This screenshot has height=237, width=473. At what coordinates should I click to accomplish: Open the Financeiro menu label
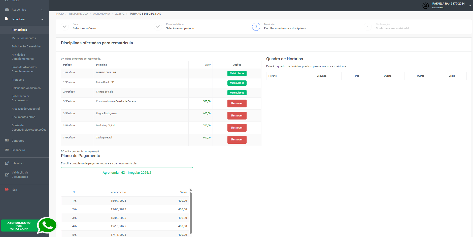18,150
